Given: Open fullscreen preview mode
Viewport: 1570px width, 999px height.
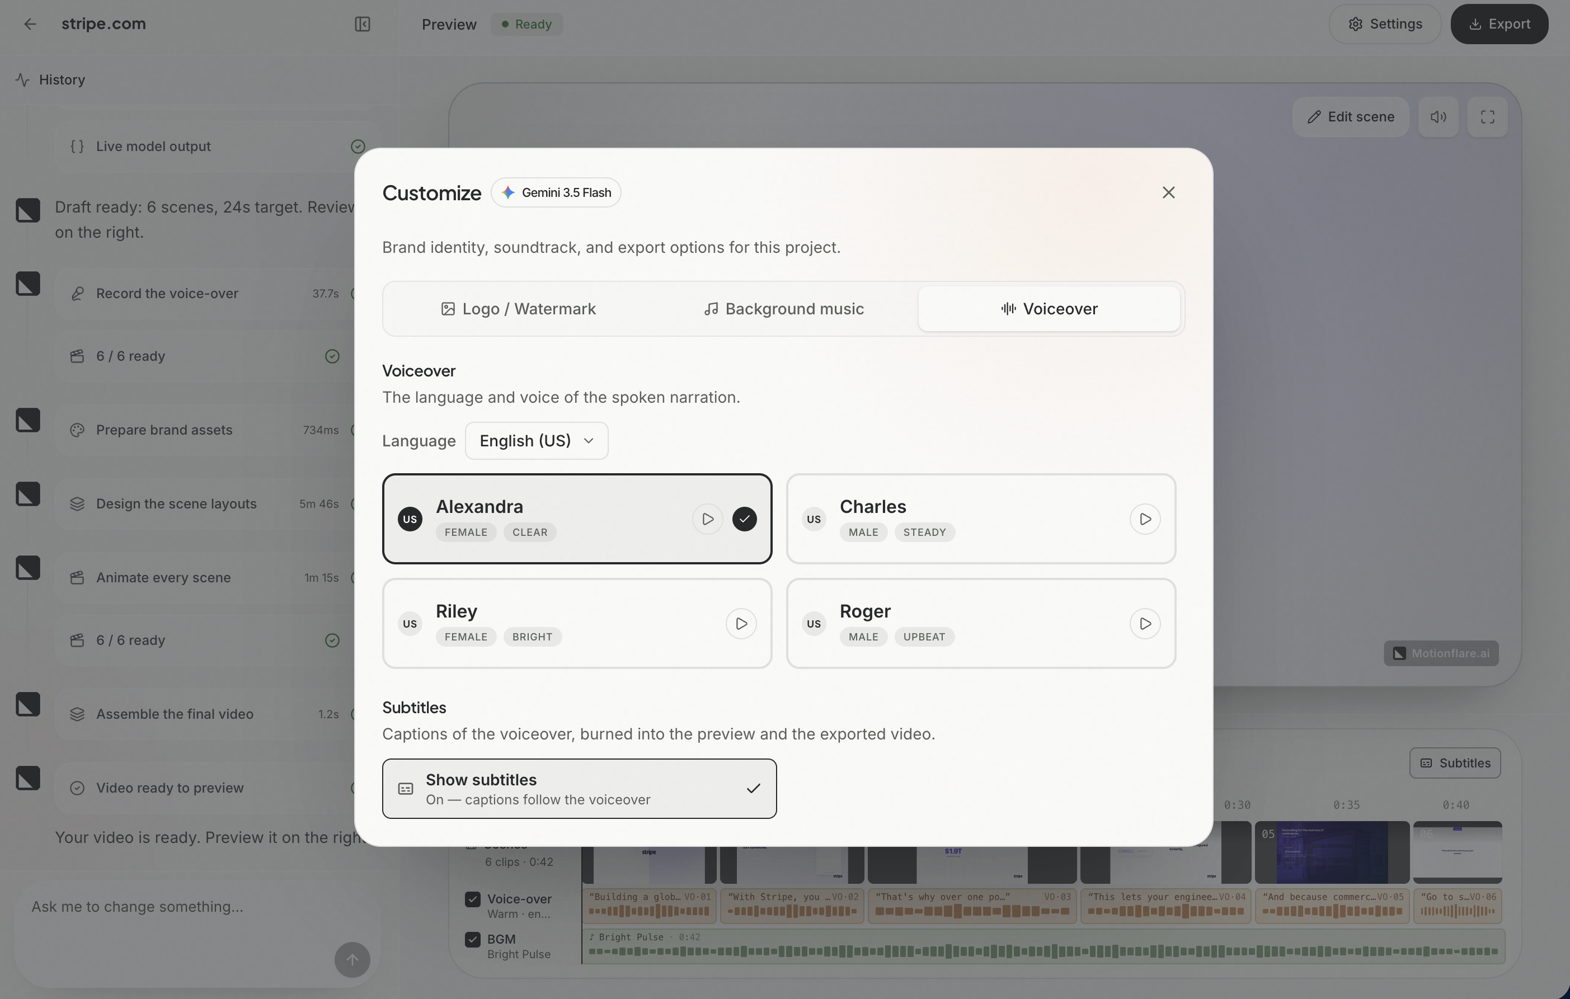Looking at the screenshot, I should (1487, 117).
